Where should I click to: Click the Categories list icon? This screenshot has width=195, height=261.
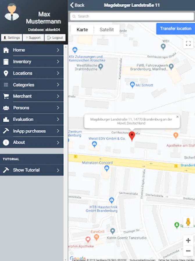pos(6,85)
